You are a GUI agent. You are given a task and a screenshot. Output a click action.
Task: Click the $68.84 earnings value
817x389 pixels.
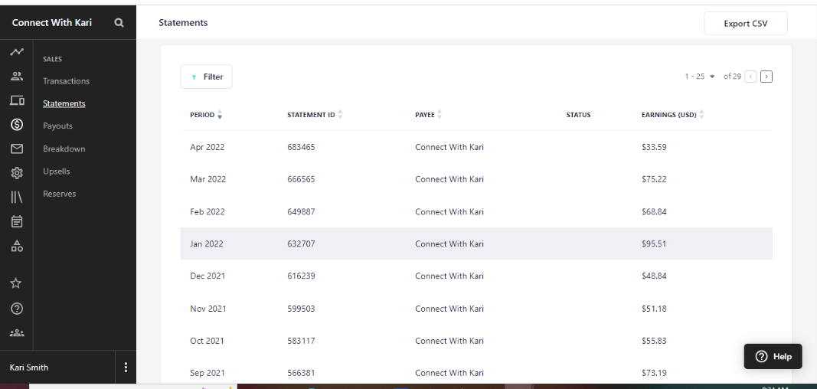(x=654, y=212)
